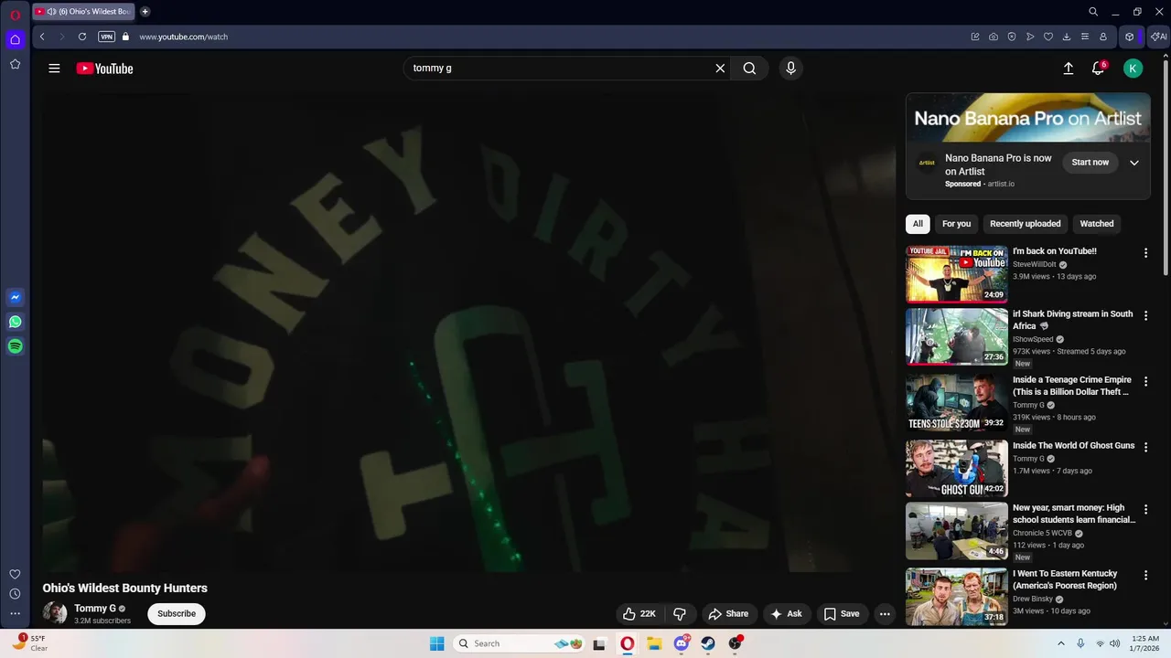Expand the Artlist ad chevron

click(1134, 163)
